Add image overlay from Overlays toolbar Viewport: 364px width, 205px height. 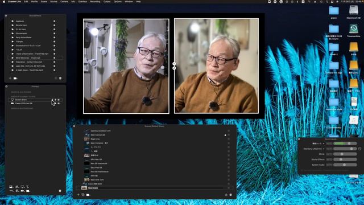click(x=11, y=187)
